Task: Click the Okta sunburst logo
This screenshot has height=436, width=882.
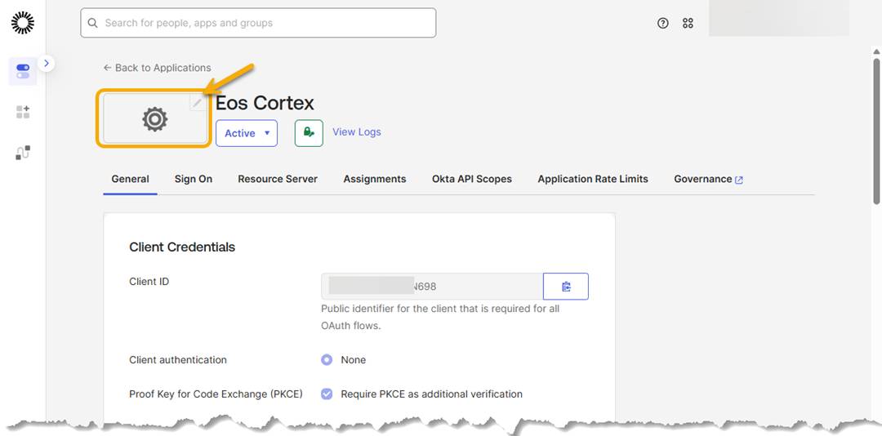Action: 23,23
